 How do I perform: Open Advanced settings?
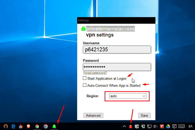(93, 115)
